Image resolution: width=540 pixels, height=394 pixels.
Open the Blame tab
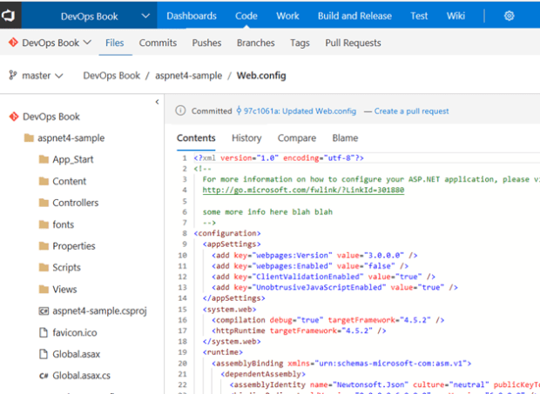pyautogui.click(x=345, y=138)
